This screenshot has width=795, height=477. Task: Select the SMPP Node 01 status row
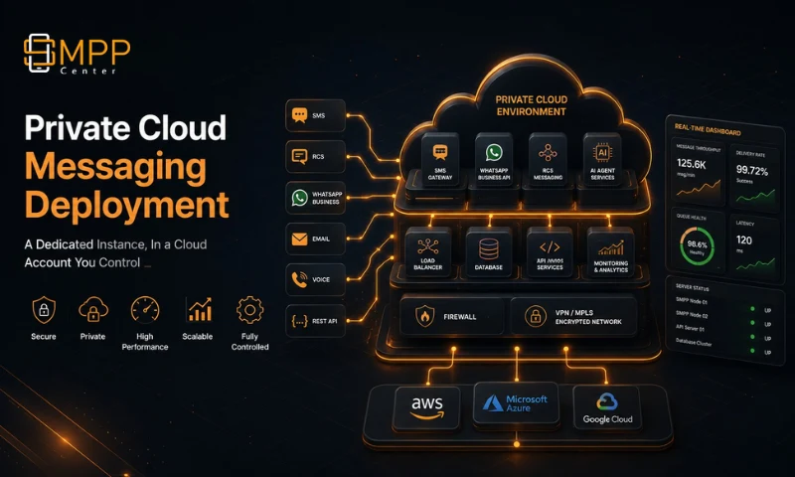coord(723,305)
